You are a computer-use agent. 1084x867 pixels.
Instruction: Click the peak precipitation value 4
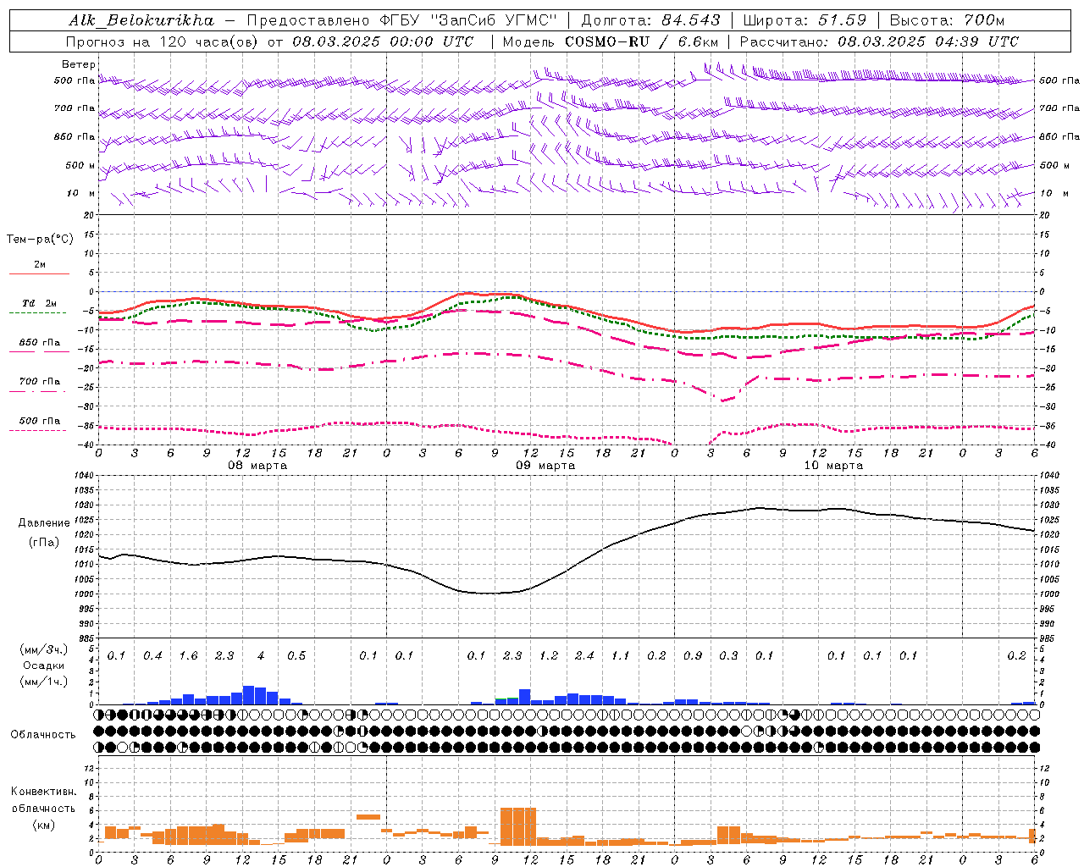[261, 656]
